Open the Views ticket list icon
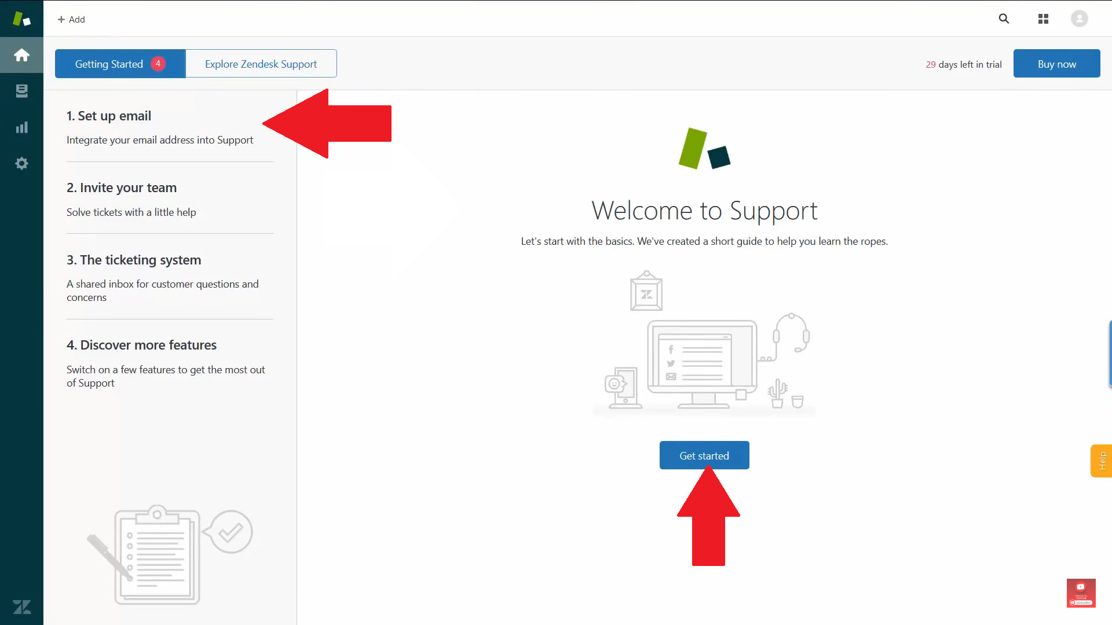 click(21, 91)
